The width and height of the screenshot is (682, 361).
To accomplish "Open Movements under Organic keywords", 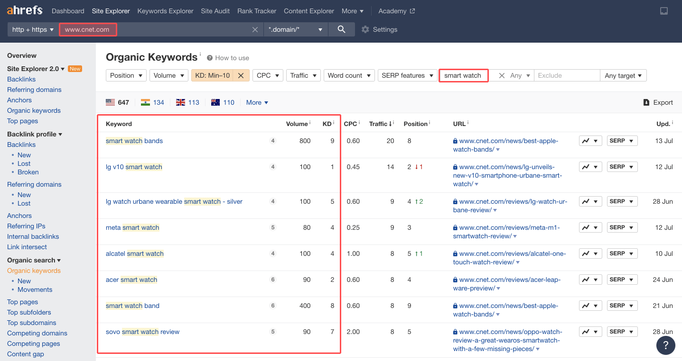I will coord(35,289).
